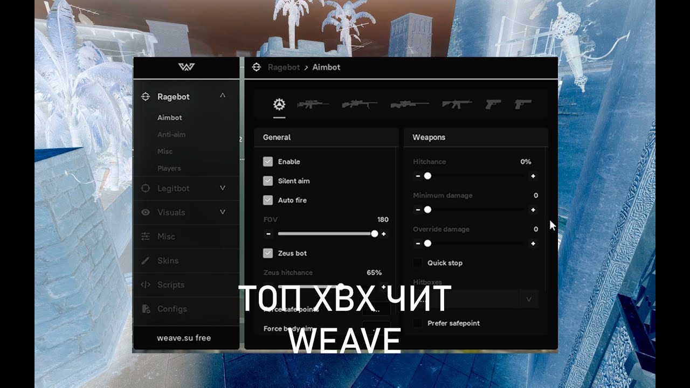690x388 pixels.
Task: Click the Minimum damage slider handle
Action: [427, 210]
